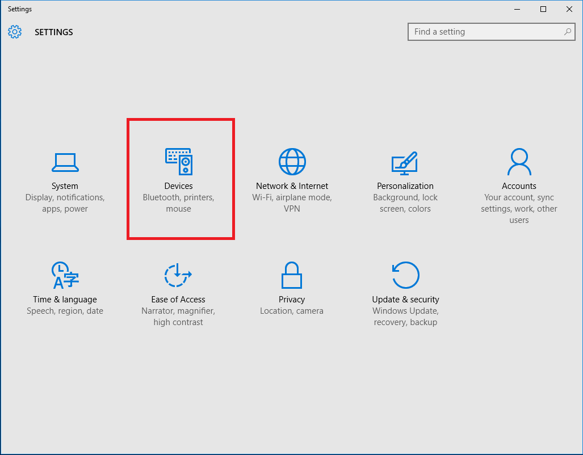
Task: Click 'Speech, region, date' description
Action: pos(65,311)
